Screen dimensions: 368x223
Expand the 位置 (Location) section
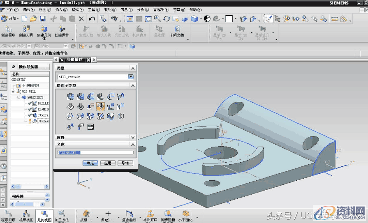pyautogui.click(x=132, y=138)
